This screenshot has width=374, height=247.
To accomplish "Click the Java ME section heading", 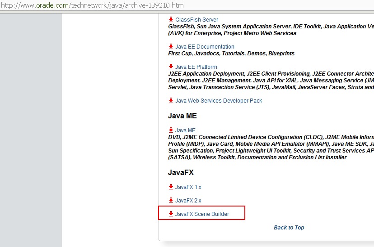I will (182, 116).
